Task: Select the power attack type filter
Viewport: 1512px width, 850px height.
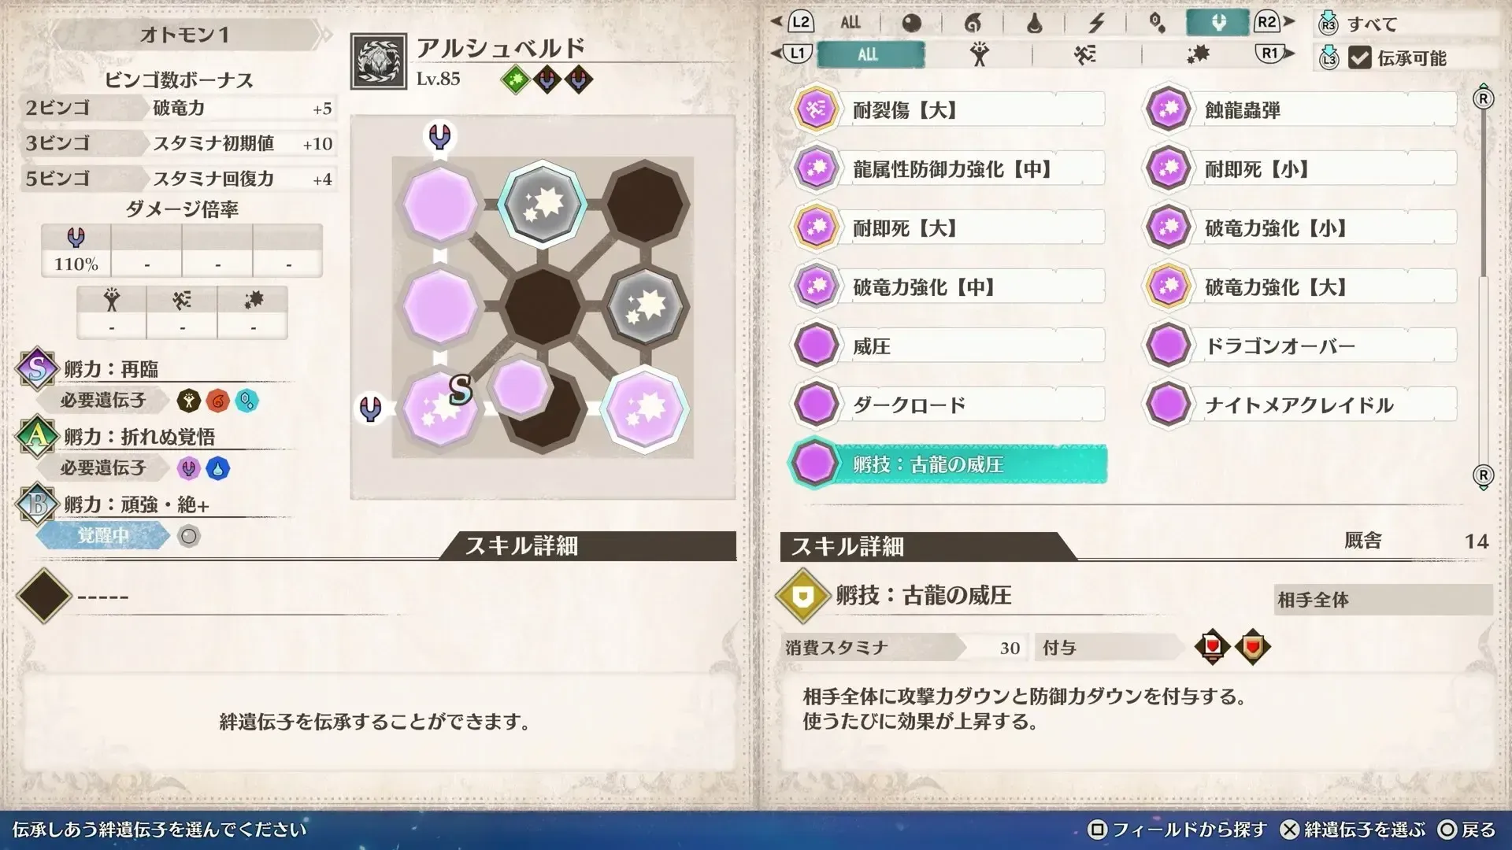Action: 979,54
